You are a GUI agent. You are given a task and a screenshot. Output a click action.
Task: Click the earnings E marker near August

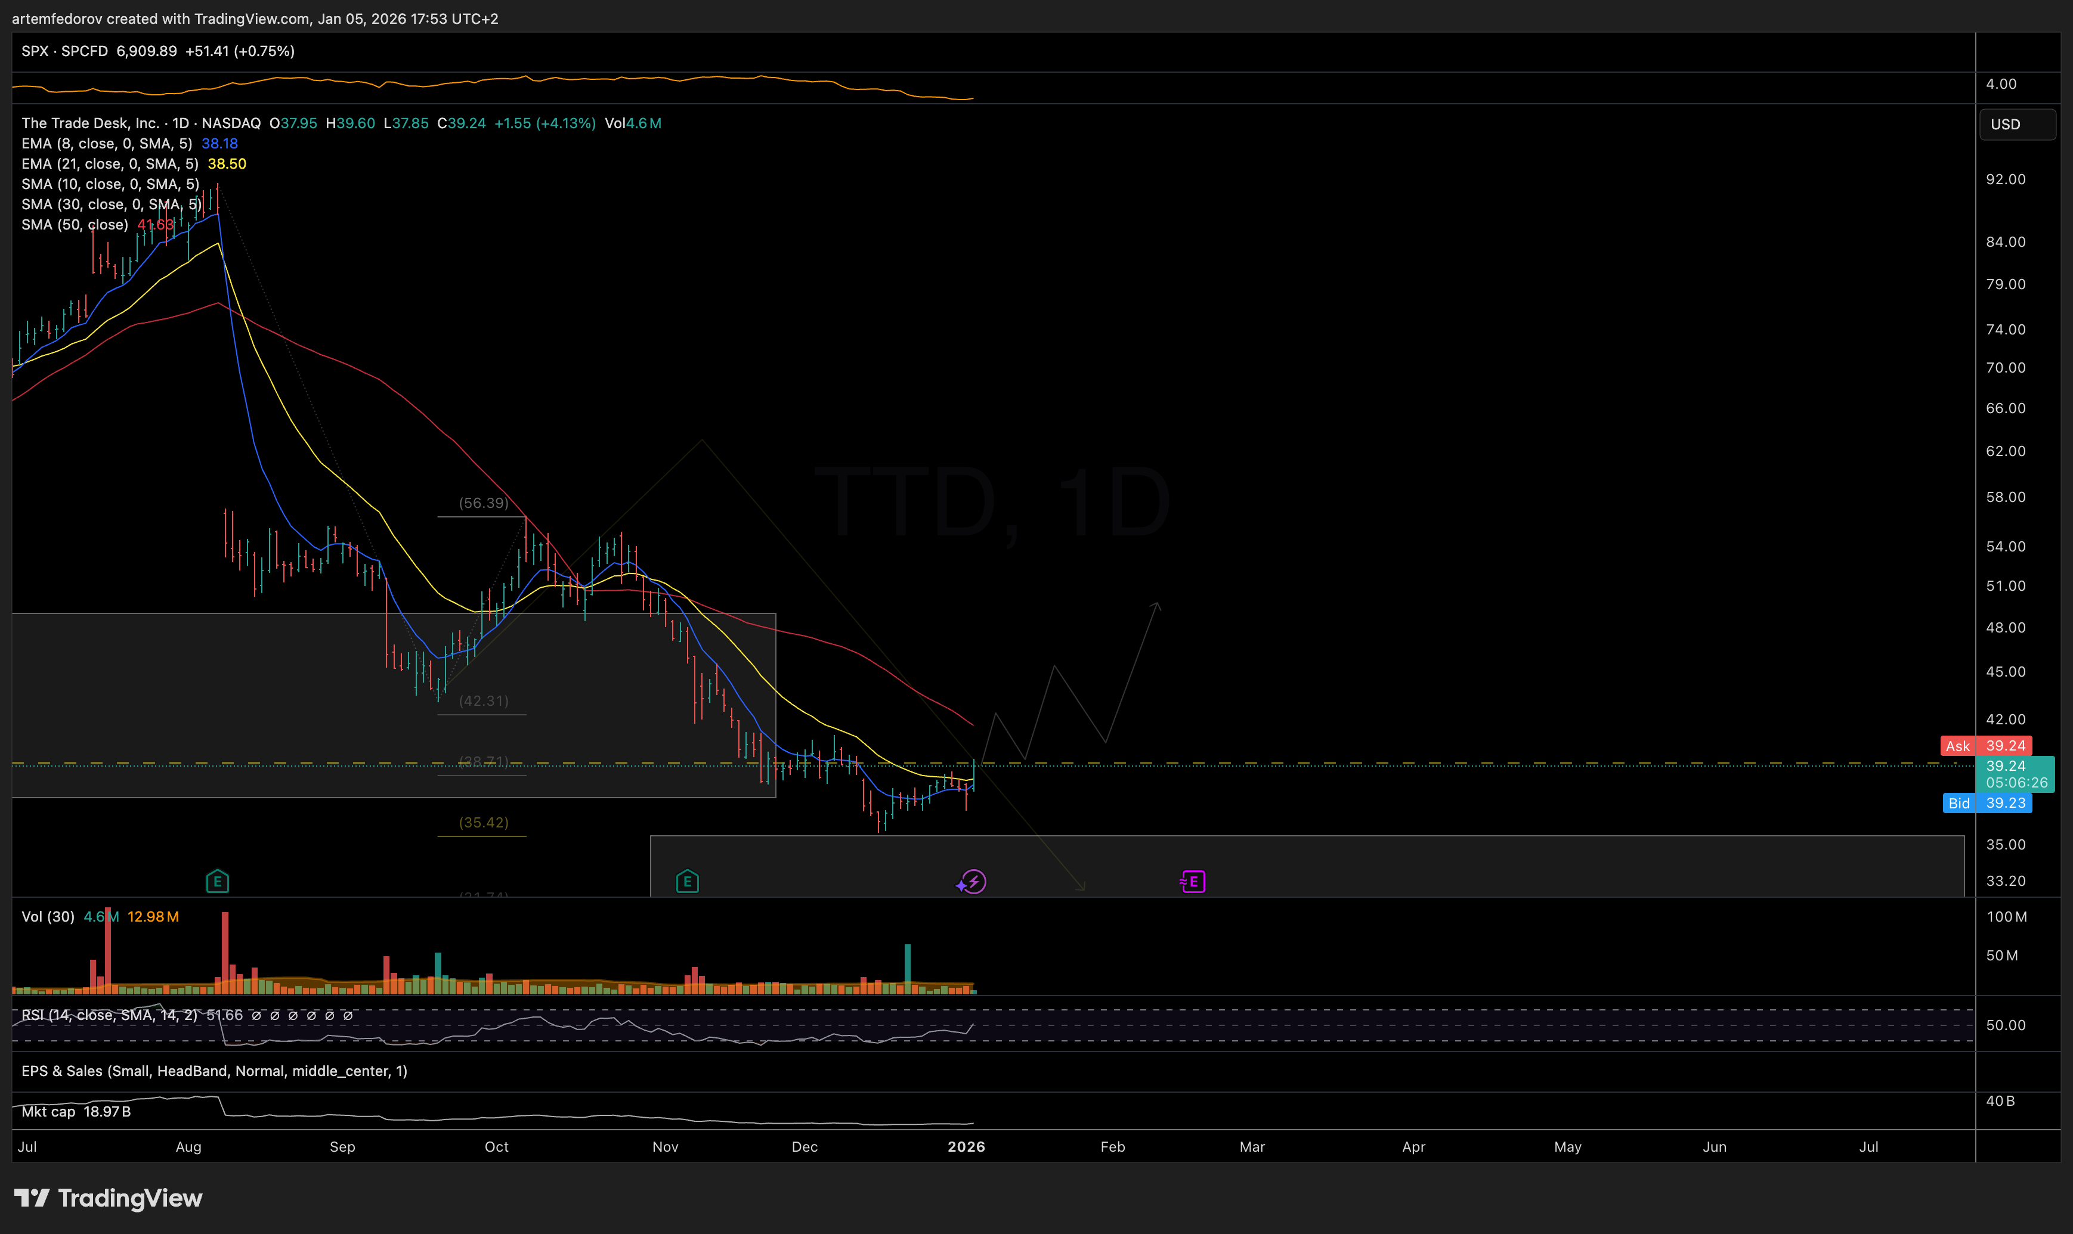click(x=217, y=882)
